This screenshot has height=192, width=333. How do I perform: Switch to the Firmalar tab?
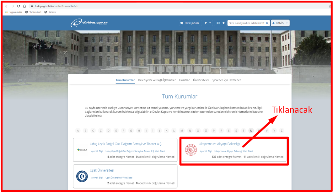184,80
